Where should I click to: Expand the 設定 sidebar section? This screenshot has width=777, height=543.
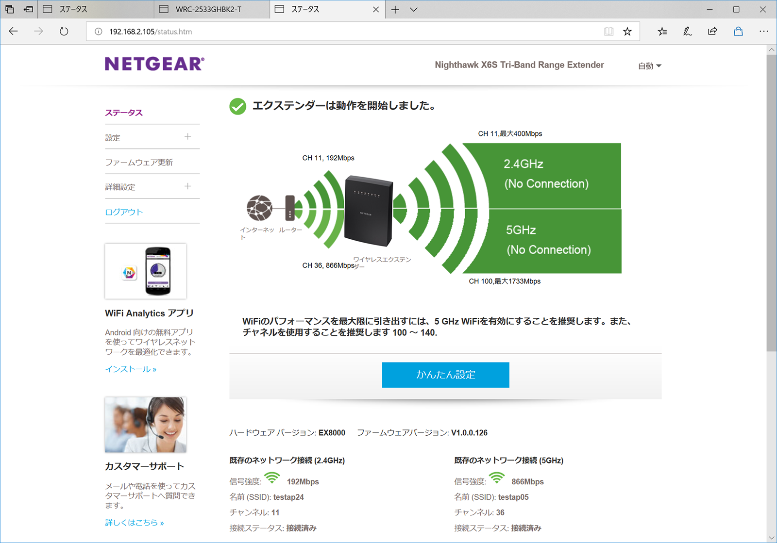pyautogui.click(x=187, y=137)
